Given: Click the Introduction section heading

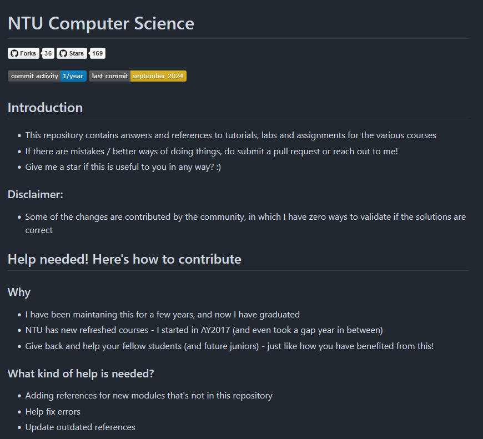Looking at the screenshot, I should [46, 108].
